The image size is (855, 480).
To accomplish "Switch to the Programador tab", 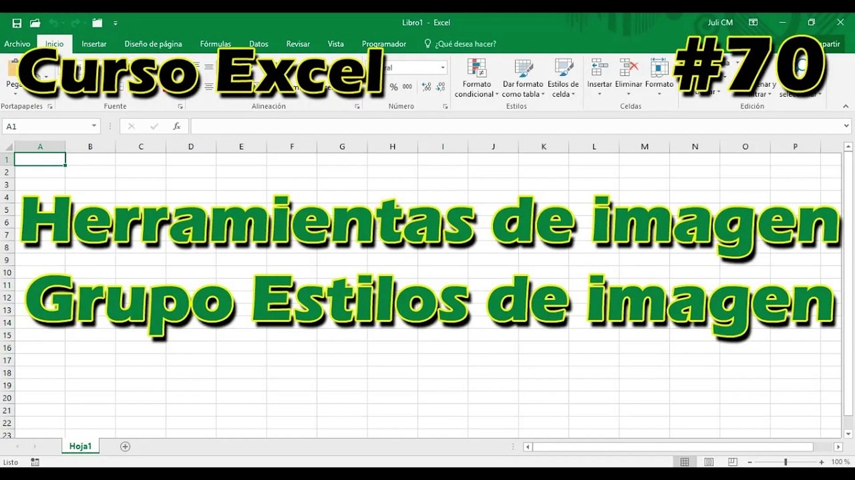I will 384,44.
